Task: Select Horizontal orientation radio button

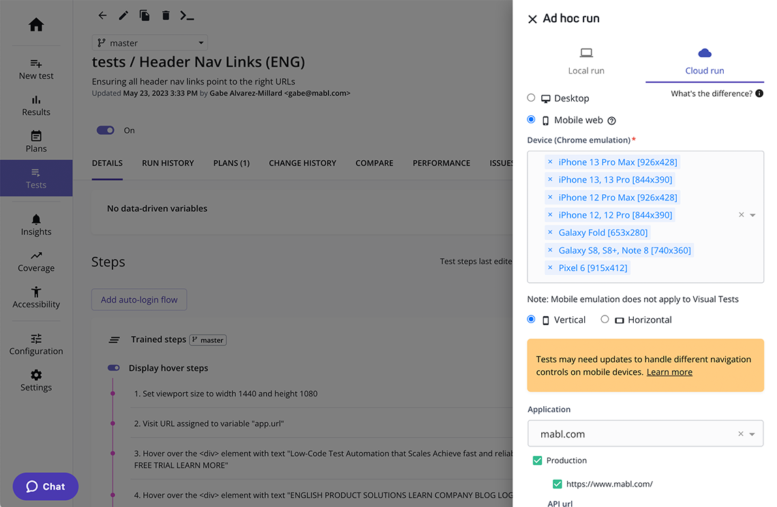Action: pyautogui.click(x=605, y=319)
